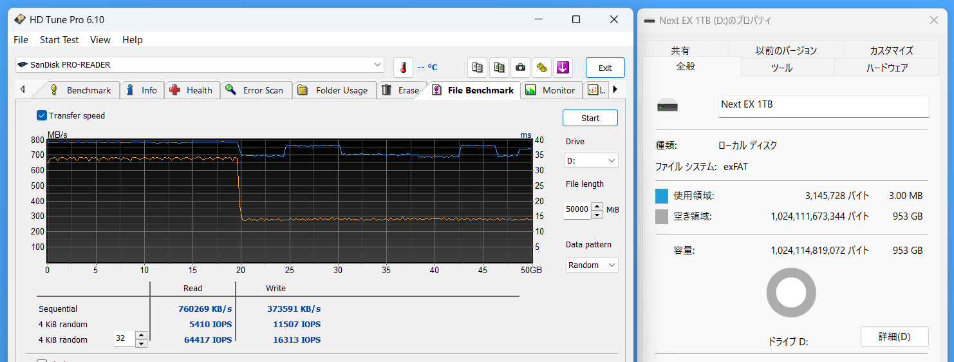This screenshot has height=362, width=954.
Task: Open the SanDisk PRO-READER disk dropdown
Action: (x=377, y=65)
